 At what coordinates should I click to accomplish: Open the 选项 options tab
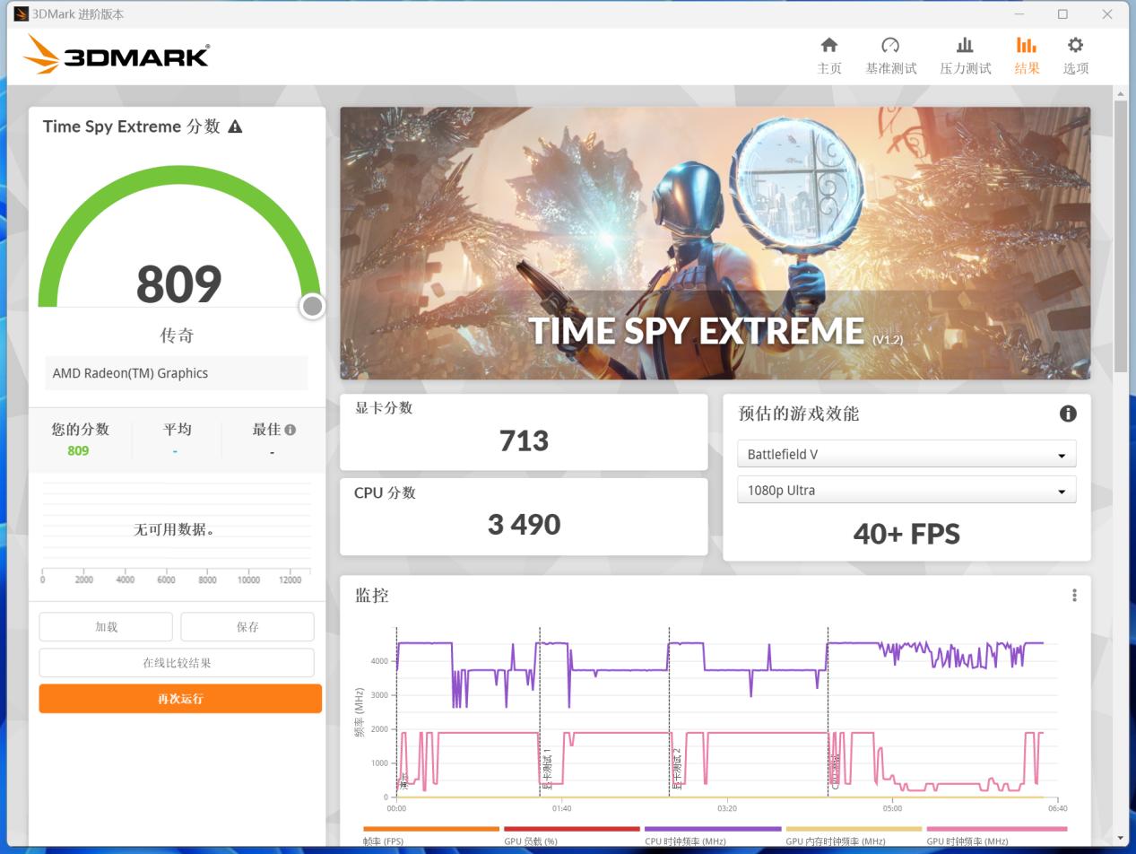(x=1075, y=56)
